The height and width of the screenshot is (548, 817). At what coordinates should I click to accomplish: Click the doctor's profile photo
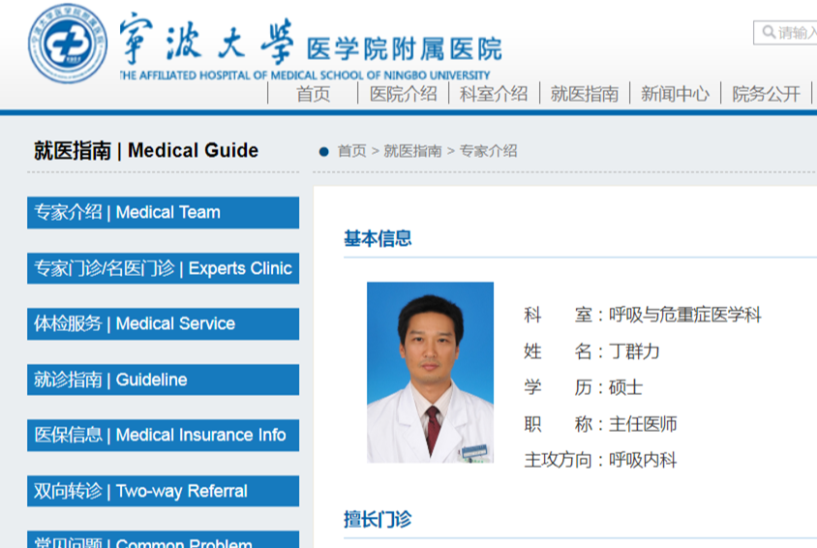click(x=430, y=372)
